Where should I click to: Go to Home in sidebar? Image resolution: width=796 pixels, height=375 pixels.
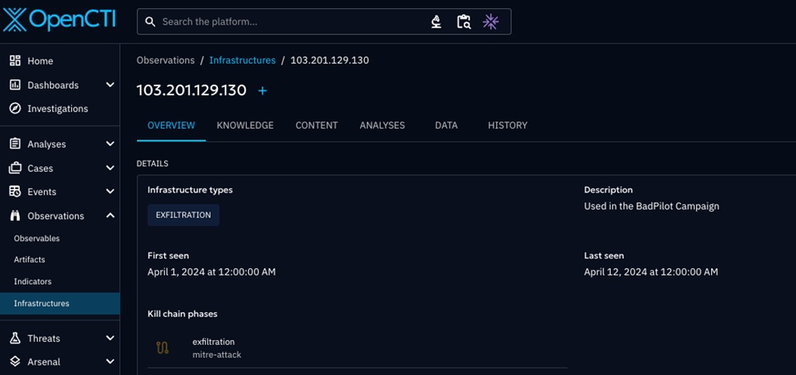coord(60,61)
